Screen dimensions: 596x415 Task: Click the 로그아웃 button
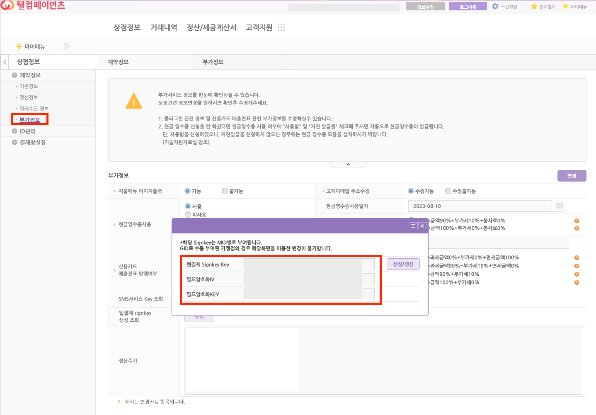468,7
